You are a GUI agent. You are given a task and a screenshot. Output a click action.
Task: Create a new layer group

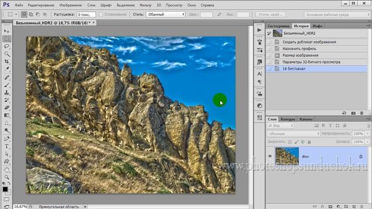(x=346, y=207)
